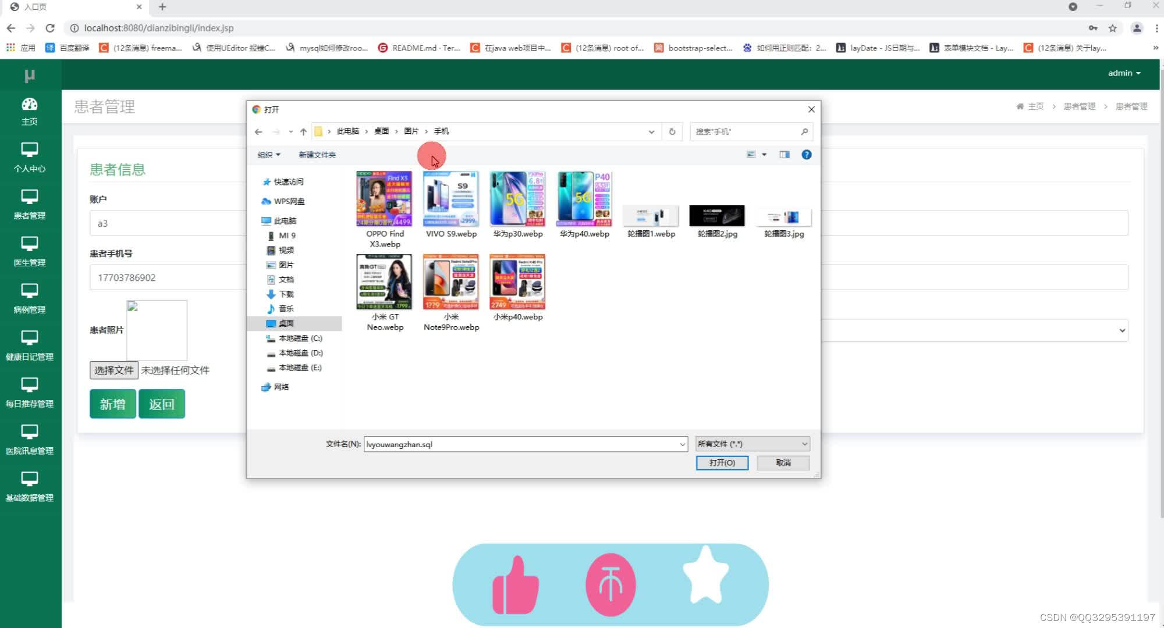Open 基础数据管理 in the left sidebar
Image resolution: width=1164 pixels, height=628 pixels.
[30, 488]
